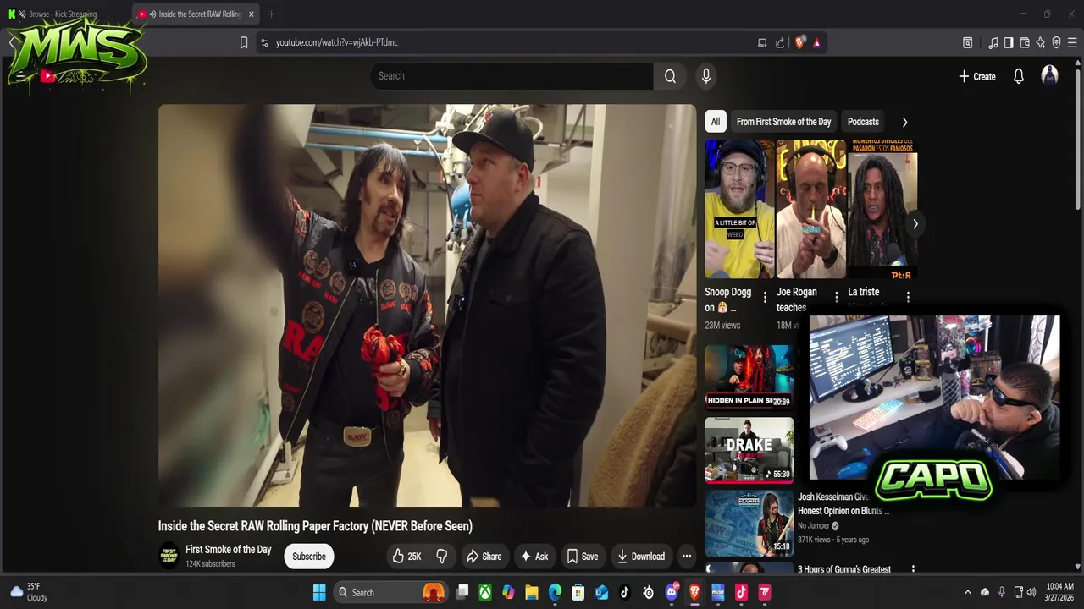Subscribe to First Smoke of the Day
Viewport: 1084px width, 609px height.
coord(309,557)
